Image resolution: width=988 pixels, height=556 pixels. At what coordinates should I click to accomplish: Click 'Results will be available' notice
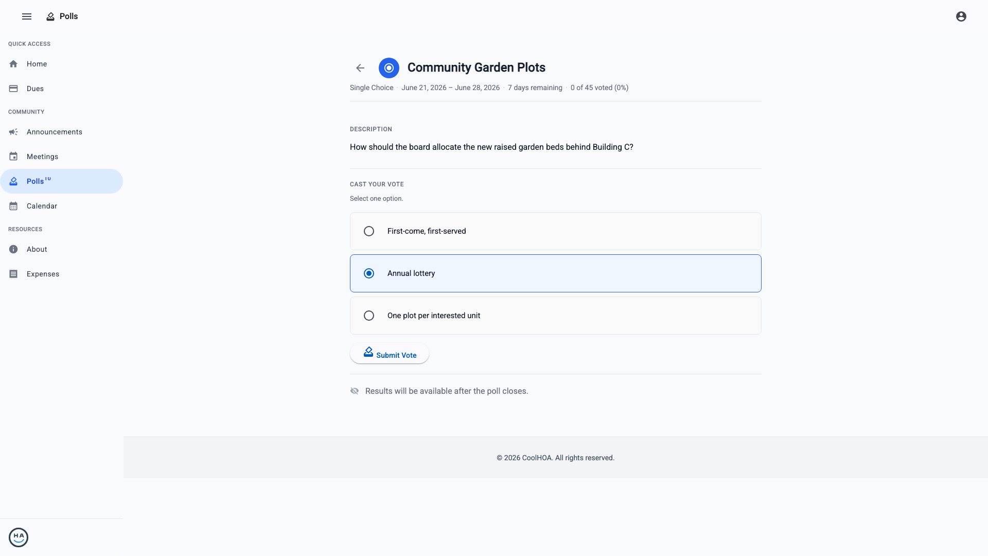[447, 391]
